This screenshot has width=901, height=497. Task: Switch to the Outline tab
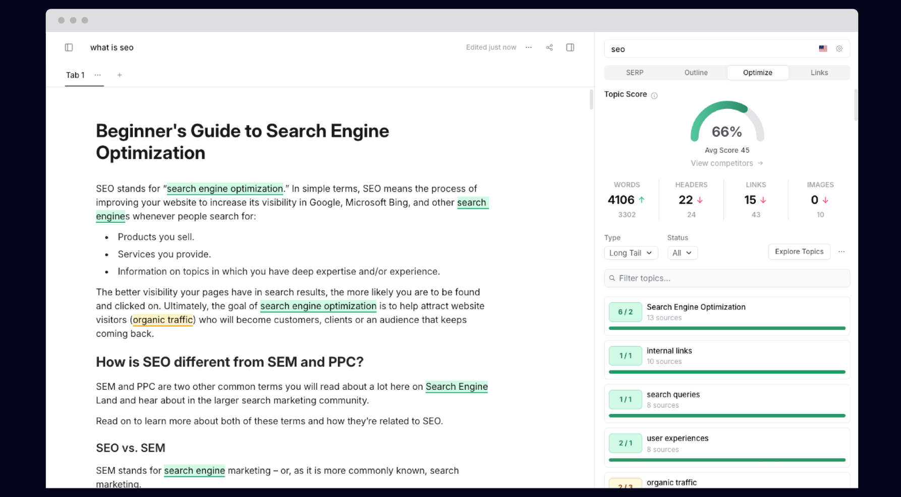click(696, 72)
